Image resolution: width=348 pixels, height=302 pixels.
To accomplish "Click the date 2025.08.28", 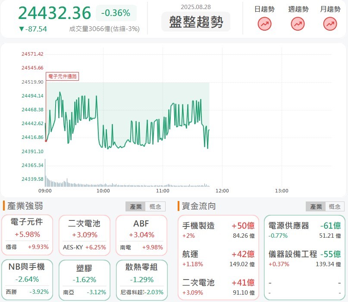I will click(196, 7).
